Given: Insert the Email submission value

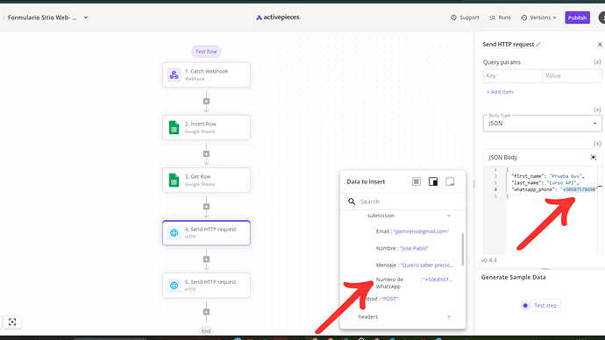Looking at the screenshot, I should pos(412,231).
